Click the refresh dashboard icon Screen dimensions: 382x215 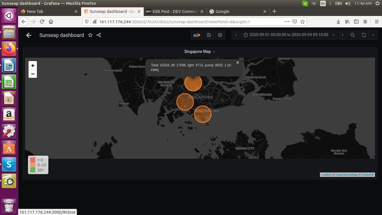364,35
